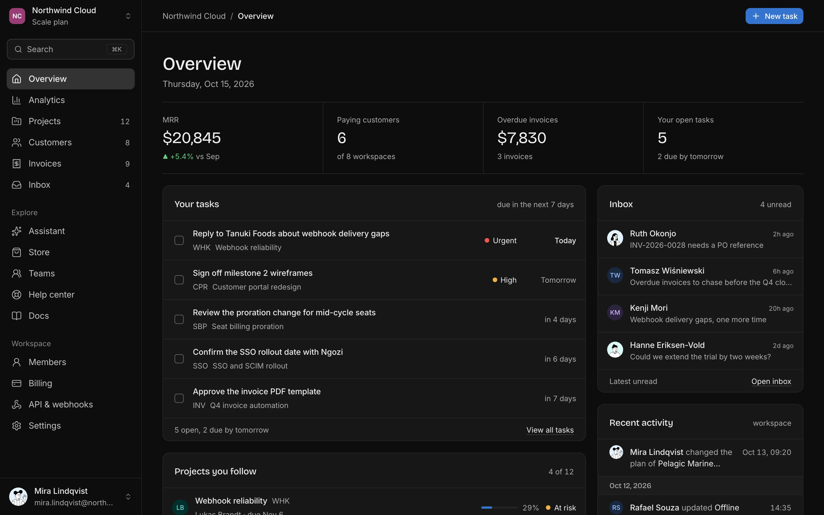The width and height of the screenshot is (824, 515).
Task: Click the MRR $20,845 value
Action: [x=192, y=138]
